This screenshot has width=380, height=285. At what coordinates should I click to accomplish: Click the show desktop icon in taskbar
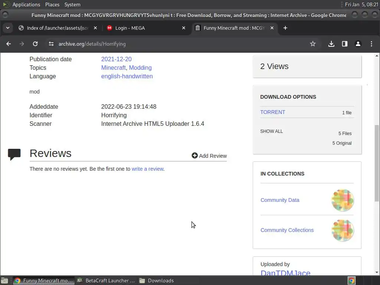4,281
